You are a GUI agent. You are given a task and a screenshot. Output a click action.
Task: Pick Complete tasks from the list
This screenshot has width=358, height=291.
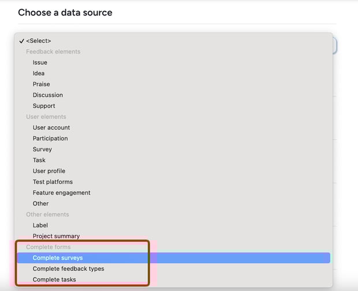(174, 279)
